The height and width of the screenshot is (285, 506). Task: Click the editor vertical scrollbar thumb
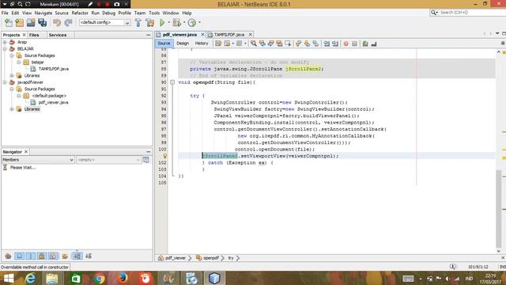pyautogui.click(x=499, y=208)
